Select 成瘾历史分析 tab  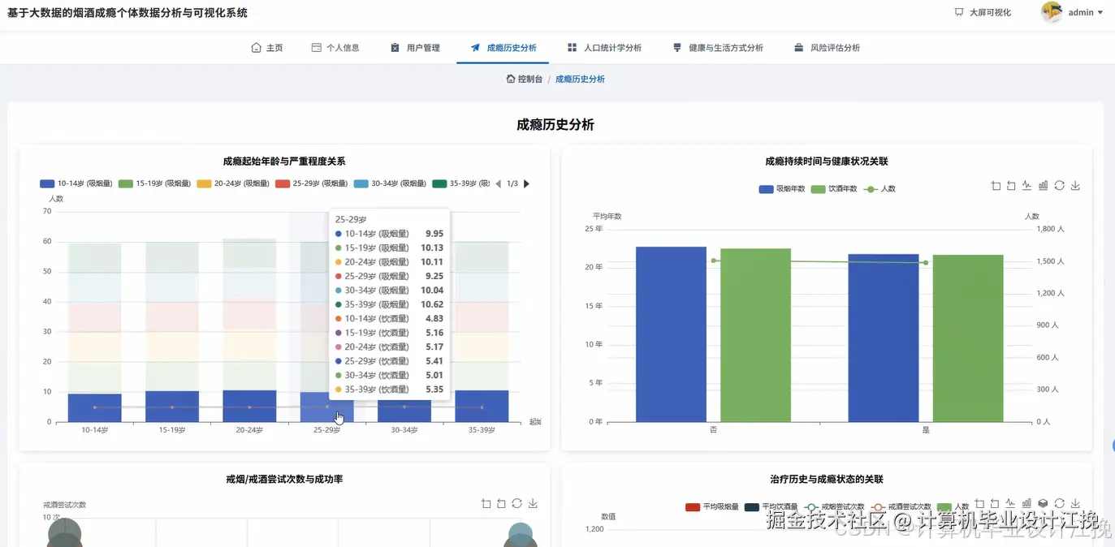pos(503,48)
